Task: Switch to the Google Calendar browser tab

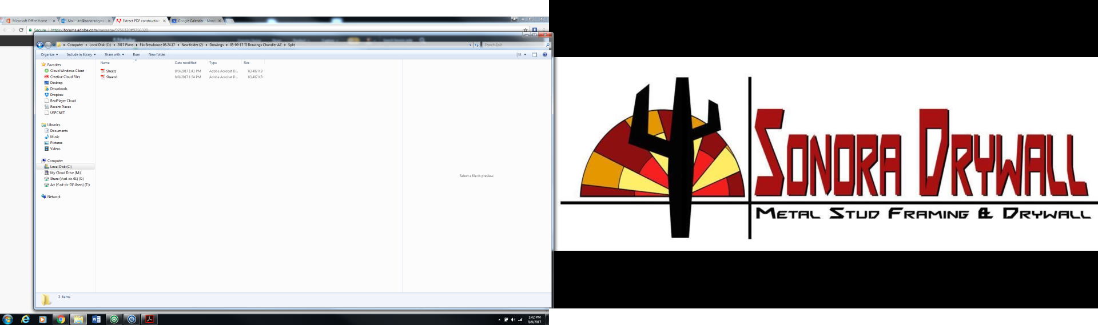Action: (x=196, y=21)
